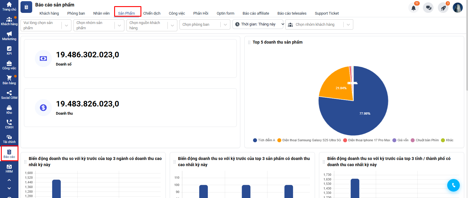Switch to Báo cáo affiliate tab
This screenshot has width=468, height=198.
(x=256, y=13)
